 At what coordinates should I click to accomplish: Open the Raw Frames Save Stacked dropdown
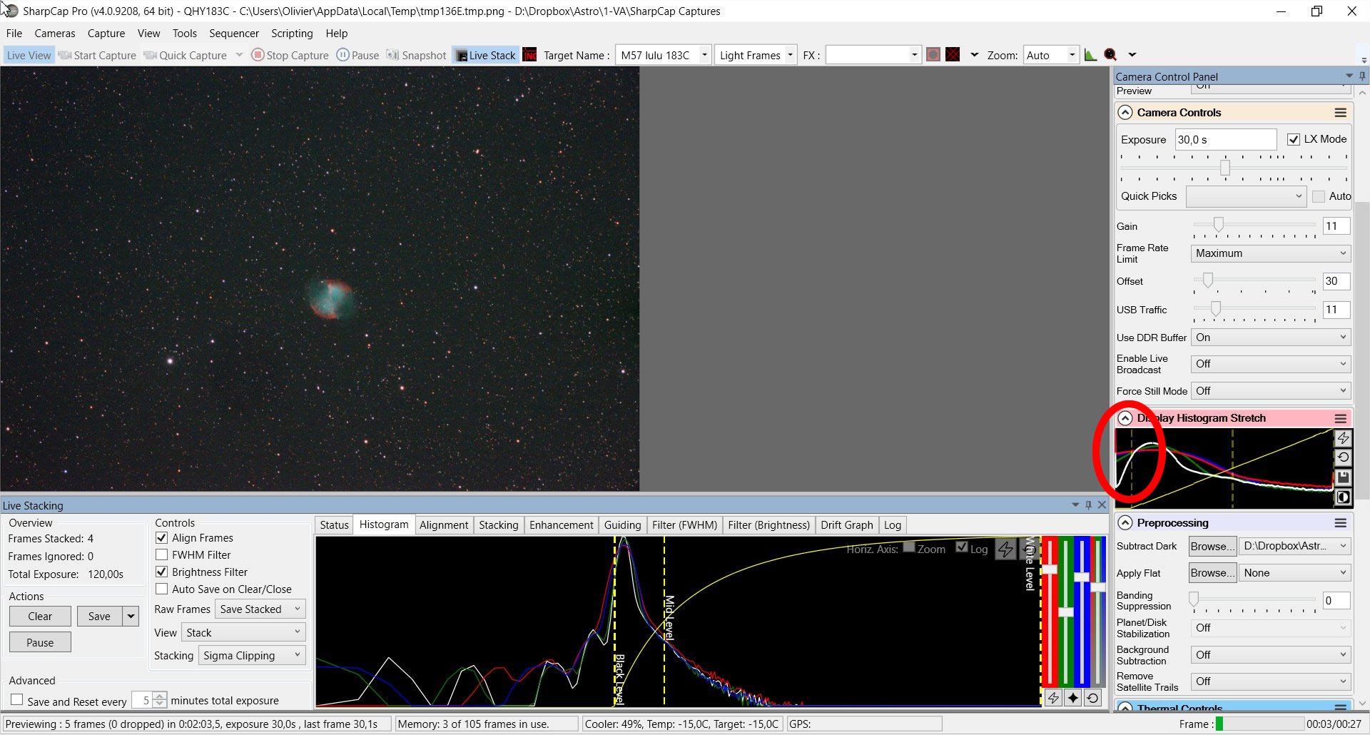point(260,609)
